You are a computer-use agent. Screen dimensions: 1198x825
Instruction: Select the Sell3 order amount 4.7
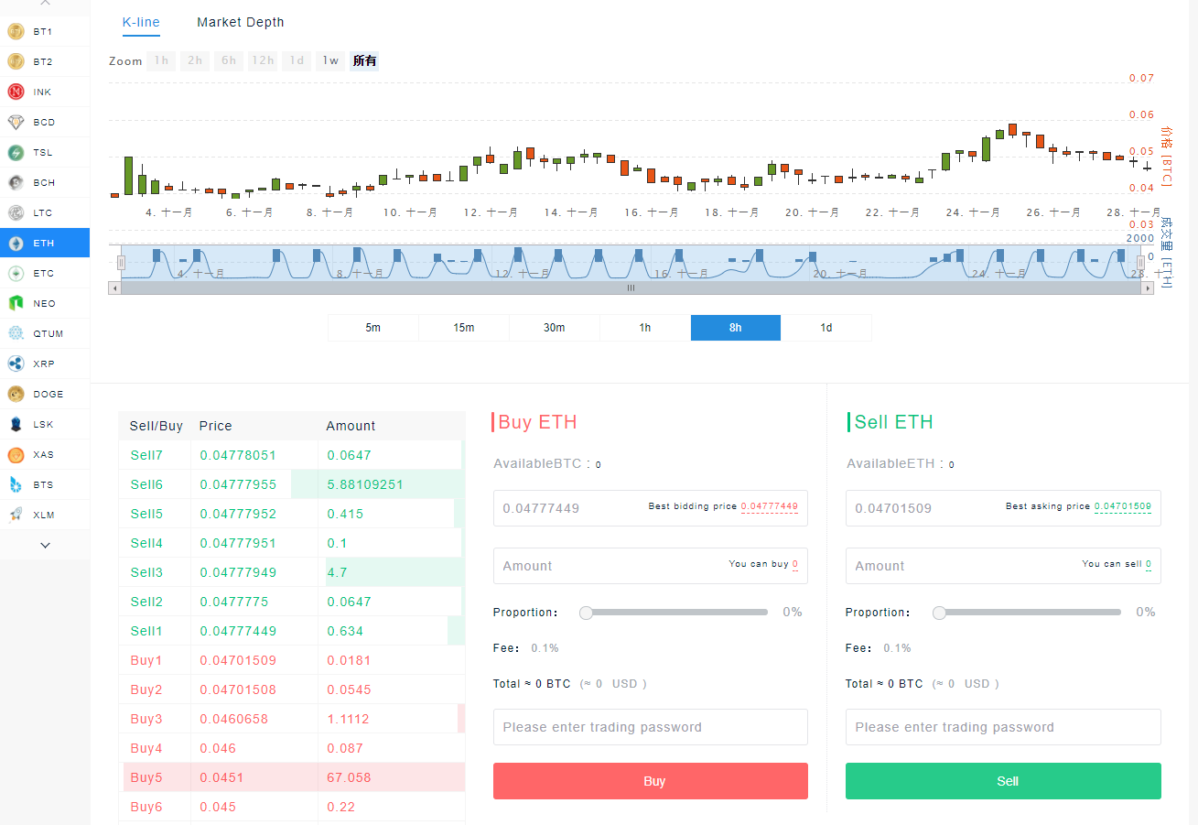tap(337, 572)
